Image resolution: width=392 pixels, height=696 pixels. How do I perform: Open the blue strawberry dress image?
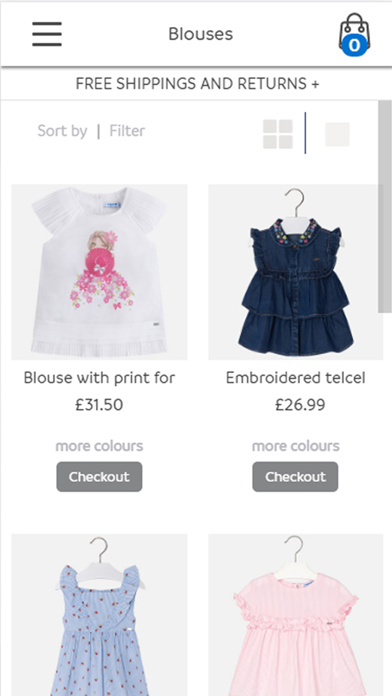click(100, 615)
